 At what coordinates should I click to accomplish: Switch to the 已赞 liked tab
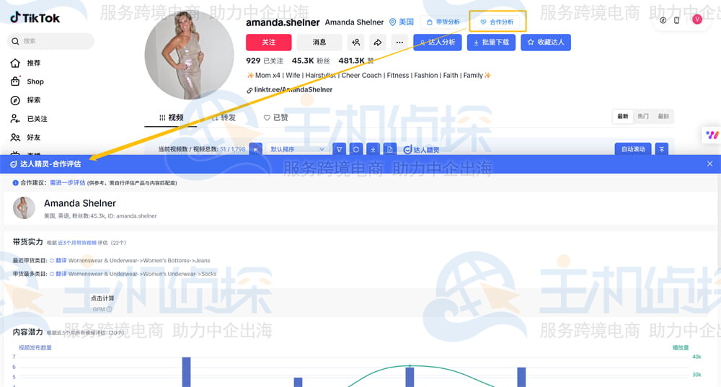pyautogui.click(x=276, y=117)
